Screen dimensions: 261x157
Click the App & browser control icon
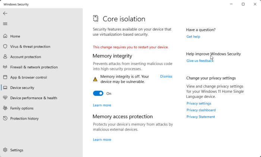[5, 78]
